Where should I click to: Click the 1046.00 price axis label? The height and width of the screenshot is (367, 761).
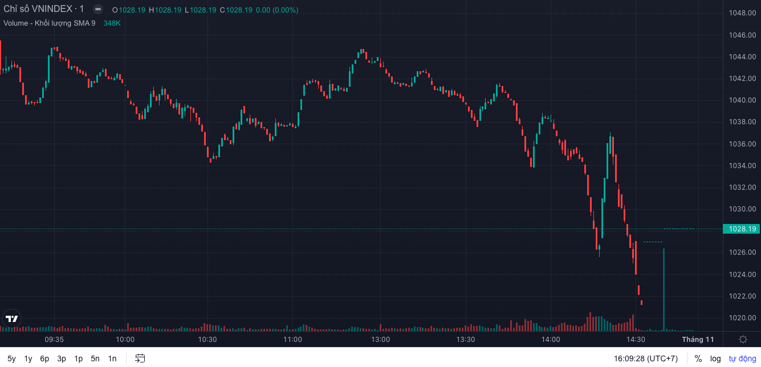click(742, 35)
